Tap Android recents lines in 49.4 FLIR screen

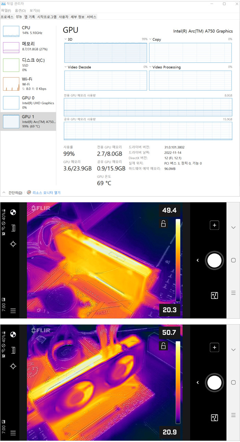click(233, 293)
